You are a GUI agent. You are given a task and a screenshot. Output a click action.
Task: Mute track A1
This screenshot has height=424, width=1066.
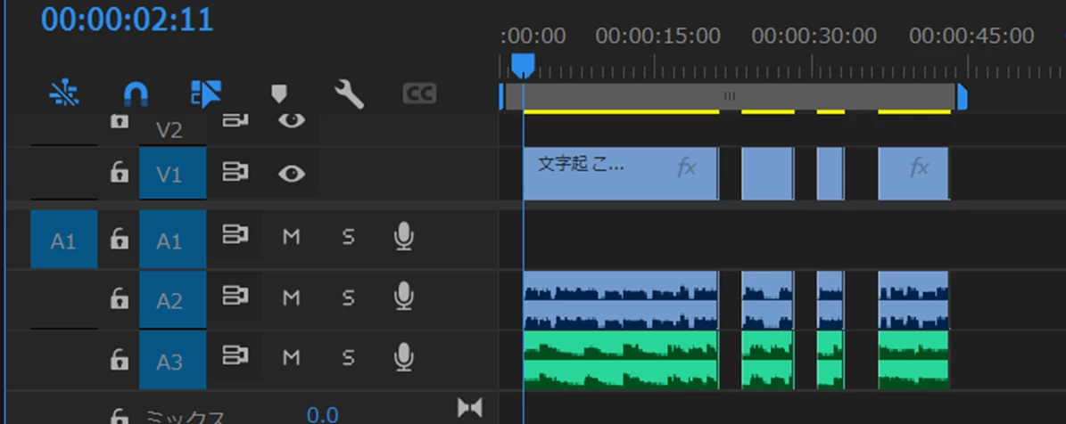coord(291,237)
